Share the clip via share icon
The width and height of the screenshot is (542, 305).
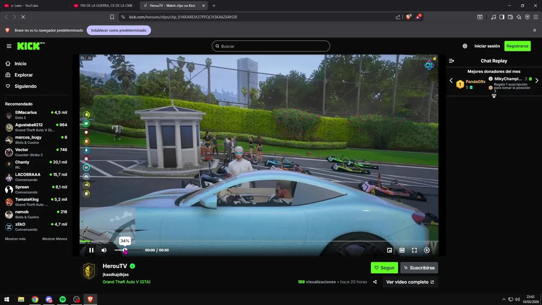pos(375,282)
